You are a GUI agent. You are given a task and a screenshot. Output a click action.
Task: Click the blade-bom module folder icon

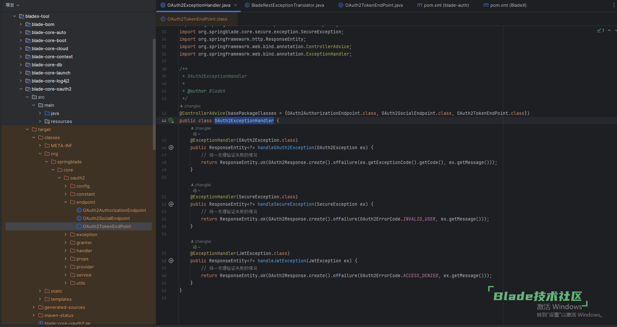[28, 24]
